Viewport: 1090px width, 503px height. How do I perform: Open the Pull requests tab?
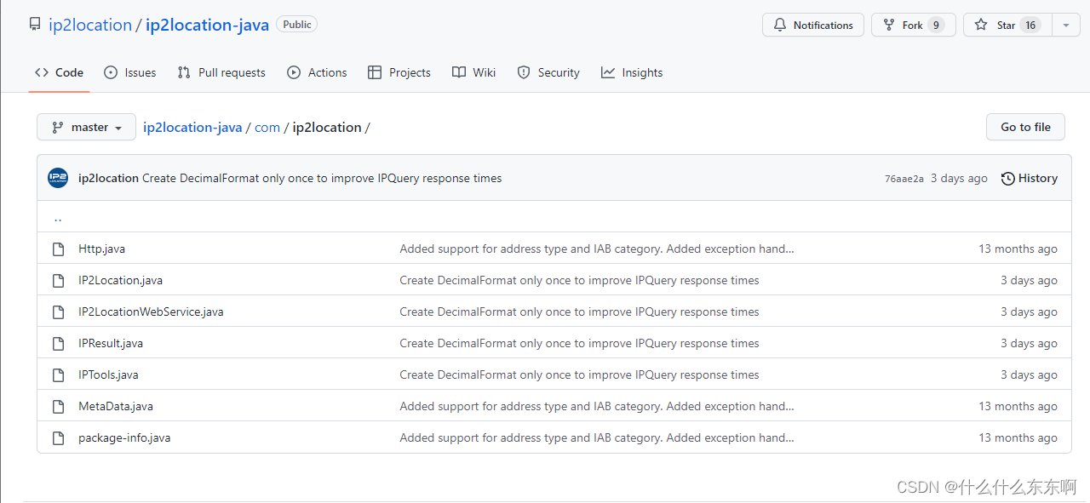point(221,73)
